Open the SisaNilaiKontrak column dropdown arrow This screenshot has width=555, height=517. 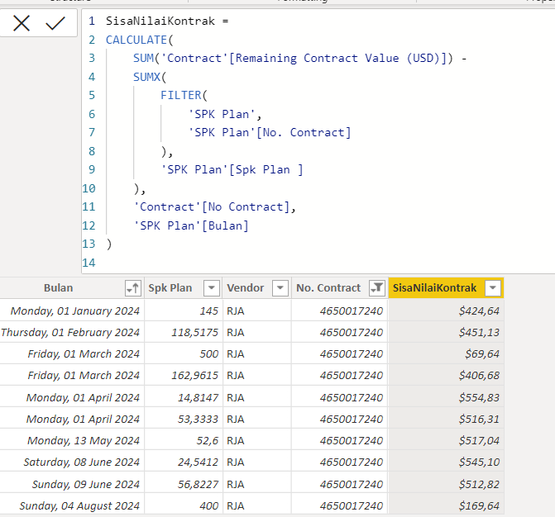point(493,288)
